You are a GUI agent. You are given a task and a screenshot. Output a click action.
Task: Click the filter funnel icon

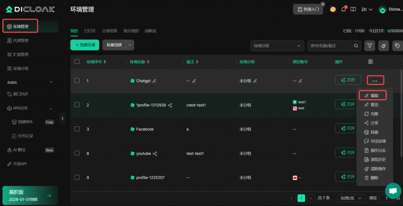[x=370, y=46]
